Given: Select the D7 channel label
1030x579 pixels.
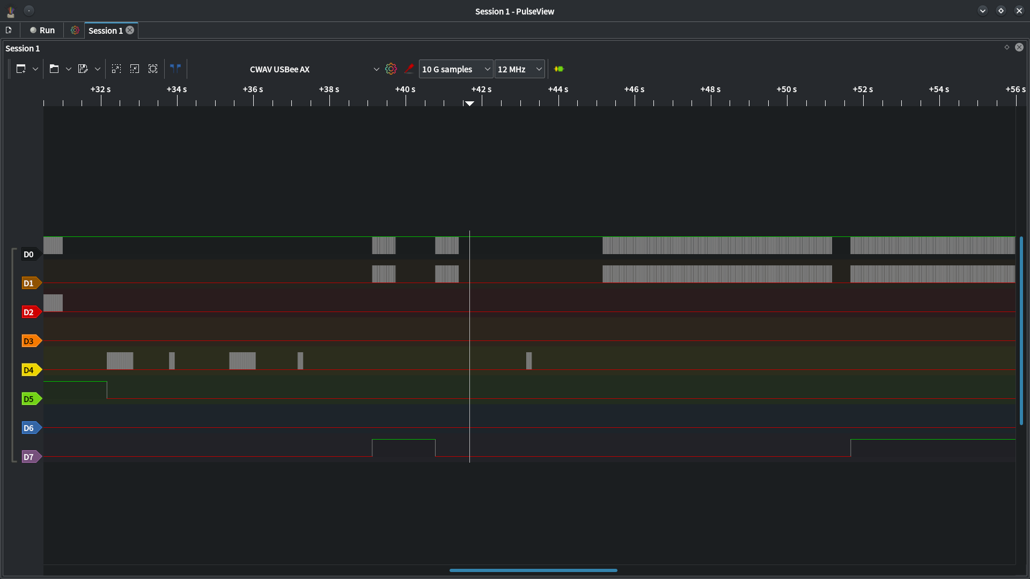Looking at the screenshot, I should pyautogui.click(x=31, y=457).
